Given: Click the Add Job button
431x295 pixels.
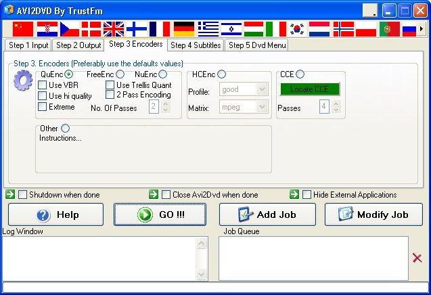Looking at the screenshot, I should (267, 214).
